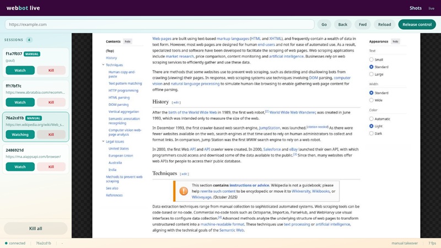This screenshot has height=248, width=441.
Task: Open History in Contents list
Action: 111,58
